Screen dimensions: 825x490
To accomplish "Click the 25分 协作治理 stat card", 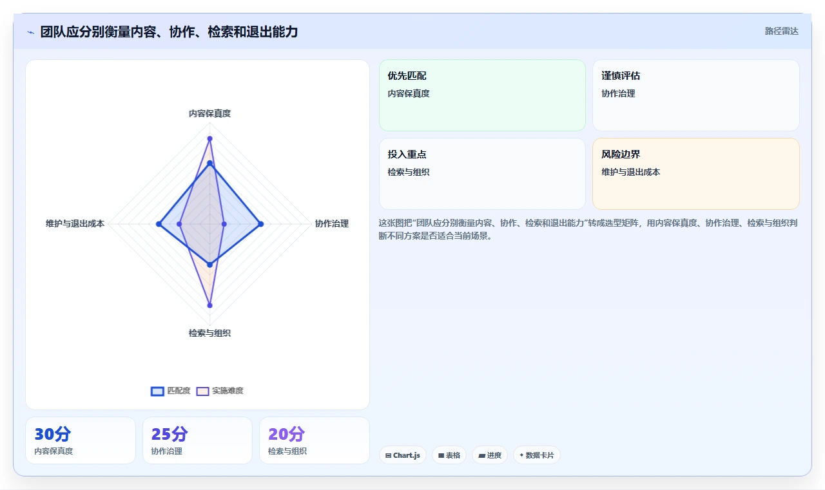I will pyautogui.click(x=197, y=440).
